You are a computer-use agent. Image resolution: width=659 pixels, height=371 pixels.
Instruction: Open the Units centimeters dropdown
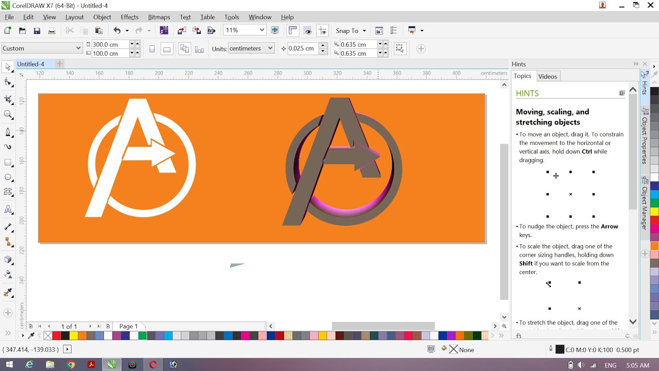tap(270, 48)
